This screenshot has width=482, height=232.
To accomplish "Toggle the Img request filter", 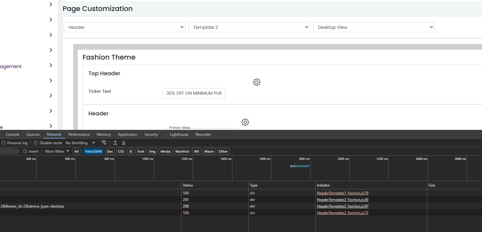I will click(x=152, y=151).
